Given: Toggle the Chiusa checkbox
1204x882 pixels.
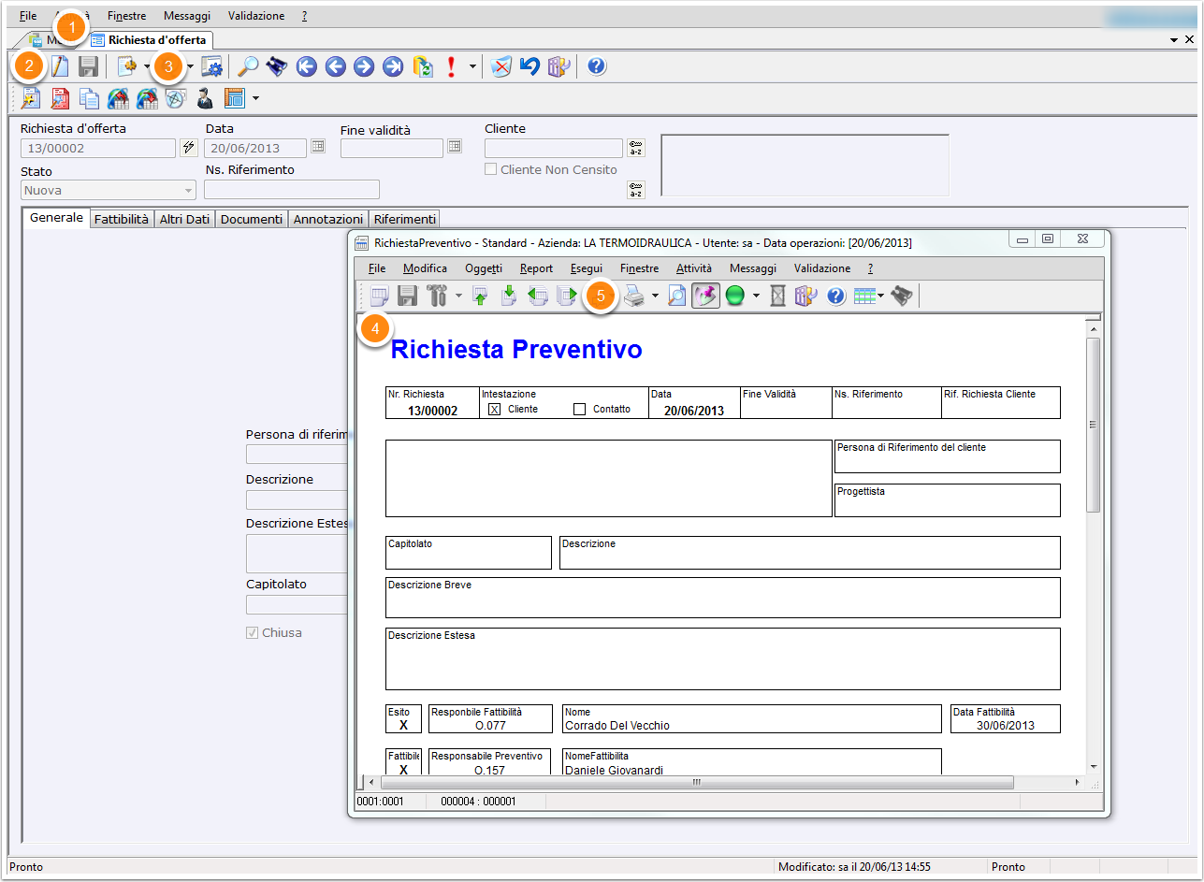Looking at the screenshot, I should pos(252,633).
